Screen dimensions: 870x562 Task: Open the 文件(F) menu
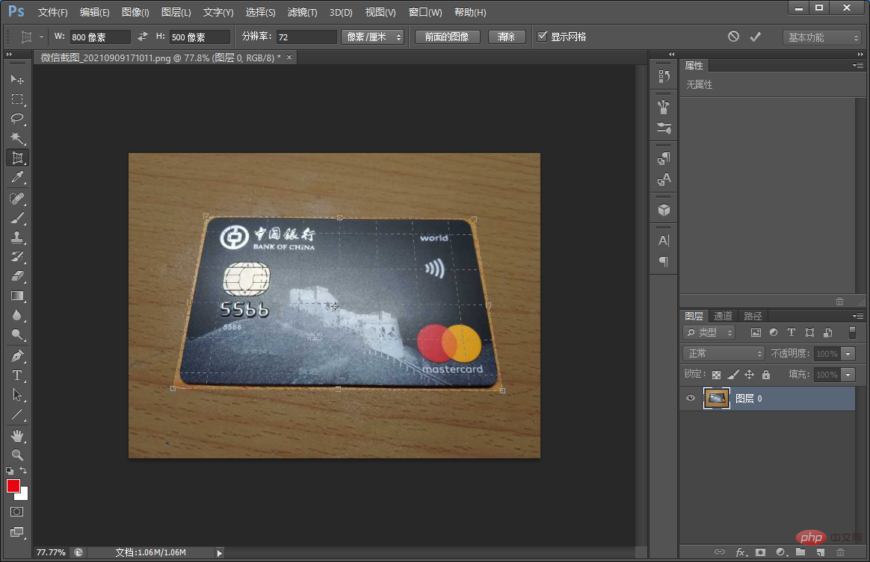pos(53,12)
